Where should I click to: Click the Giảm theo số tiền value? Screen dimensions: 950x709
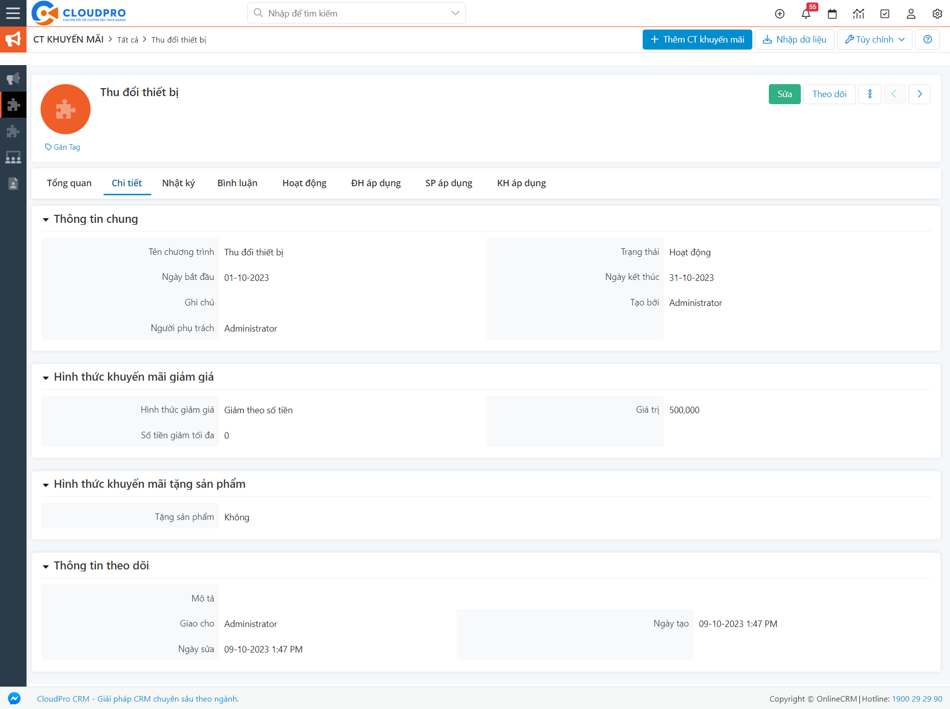click(x=258, y=410)
